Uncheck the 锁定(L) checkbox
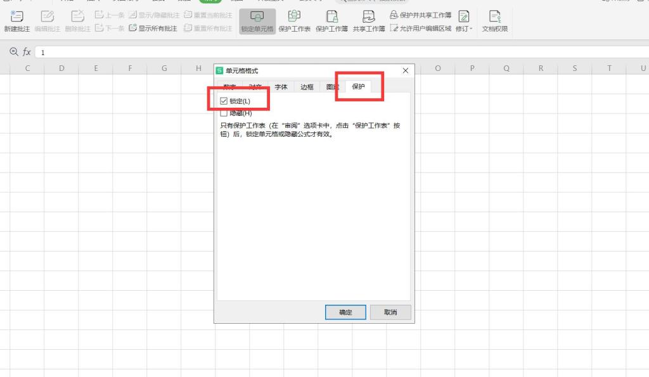 (x=224, y=100)
